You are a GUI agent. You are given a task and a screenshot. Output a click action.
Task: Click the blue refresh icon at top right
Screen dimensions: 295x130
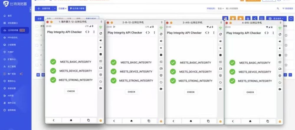click(291, 18)
